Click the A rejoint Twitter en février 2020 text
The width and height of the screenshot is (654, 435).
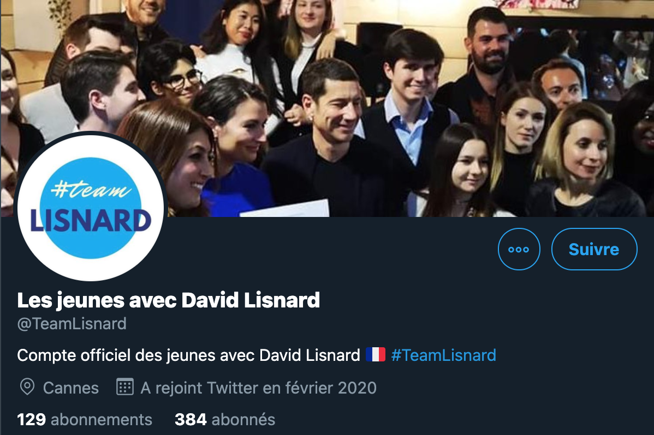click(259, 388)
